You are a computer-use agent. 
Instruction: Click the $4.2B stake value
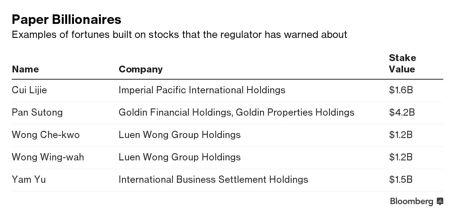coord(402,113)
